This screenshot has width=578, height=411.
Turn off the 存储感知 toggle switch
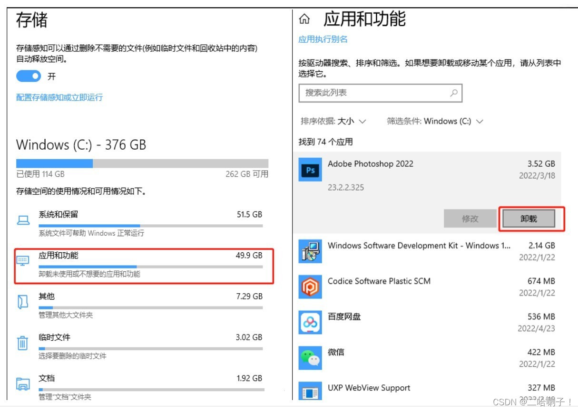pos(29,76)
